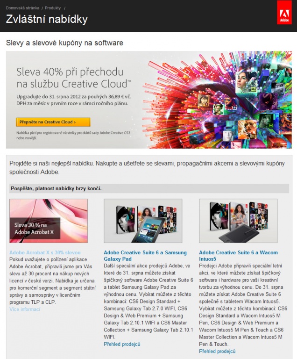
Task: Click the Sleva 40% při přechodu headline
Action: (x=74, y=78)
